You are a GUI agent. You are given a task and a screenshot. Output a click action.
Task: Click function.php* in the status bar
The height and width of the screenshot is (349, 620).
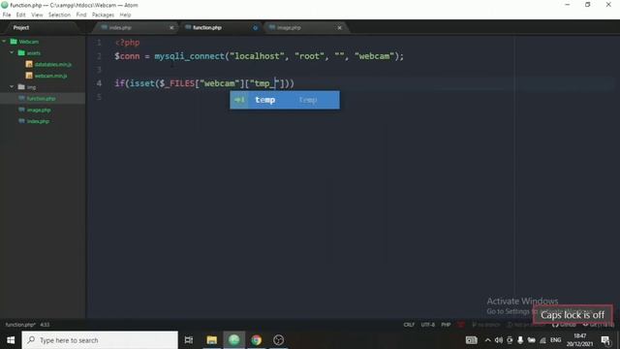[20, 325]
